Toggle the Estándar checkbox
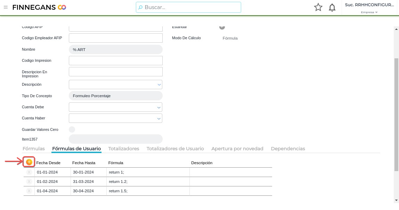 [222, 27]
